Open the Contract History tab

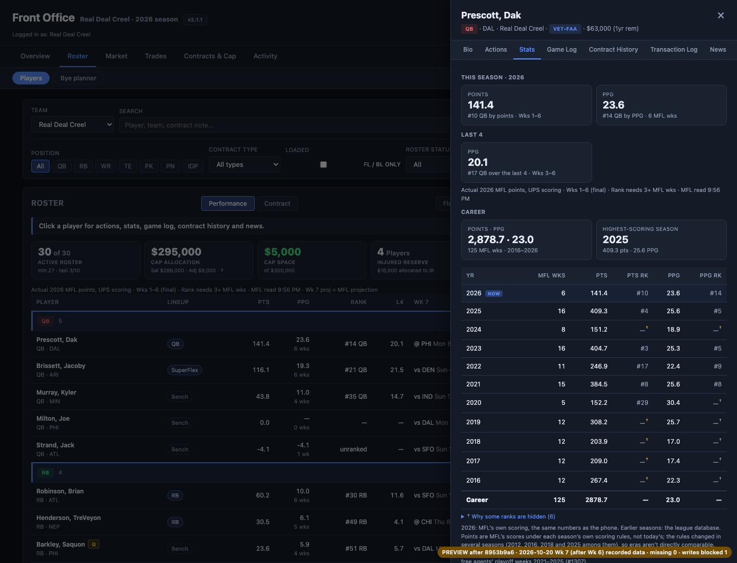613,50
